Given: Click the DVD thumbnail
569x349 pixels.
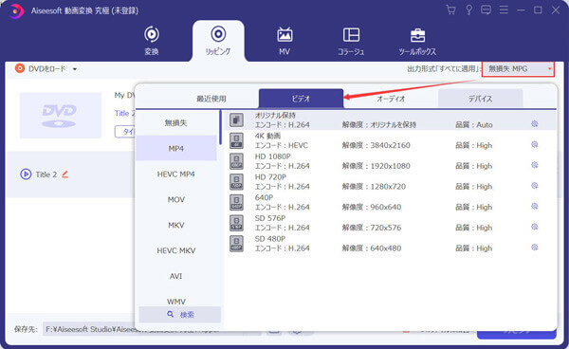Looking at the screenshot, I should click(x=61, y=116).
